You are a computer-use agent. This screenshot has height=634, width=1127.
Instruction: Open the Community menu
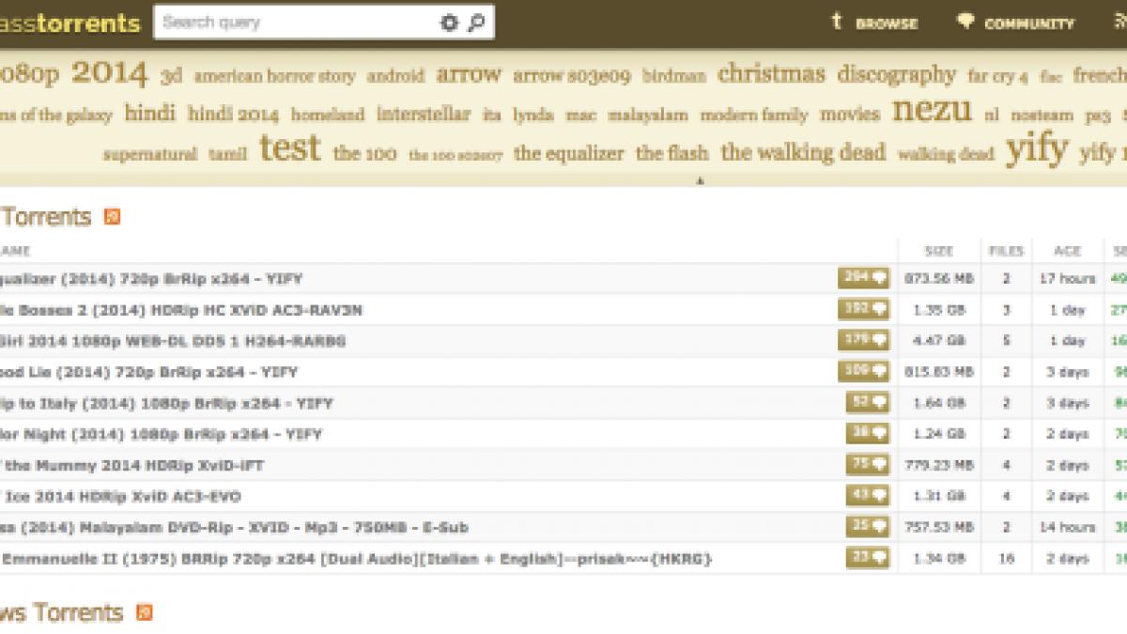[x=1015, y=23]
